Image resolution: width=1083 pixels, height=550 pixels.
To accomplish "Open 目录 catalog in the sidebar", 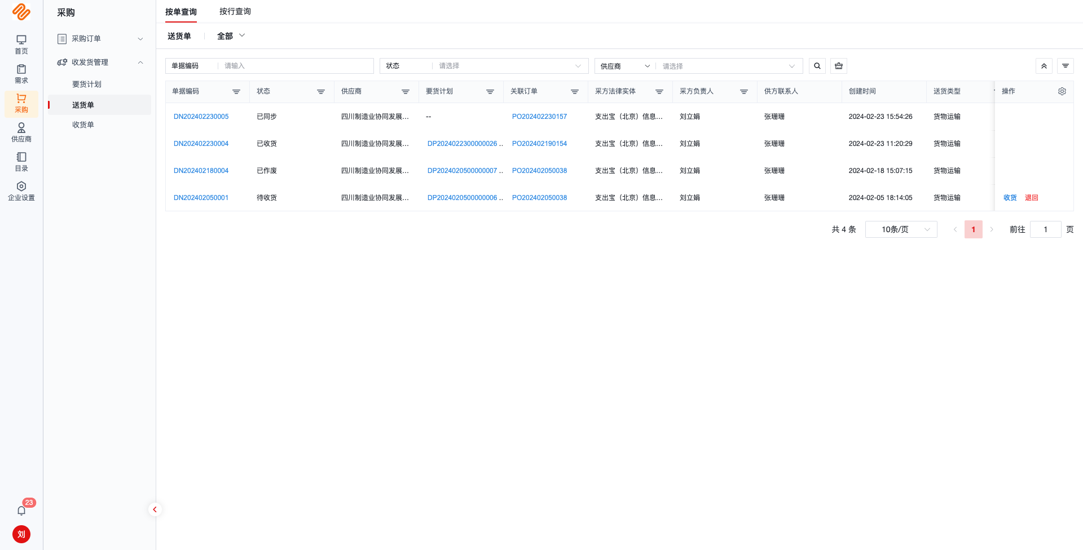I will coord(21,162).
